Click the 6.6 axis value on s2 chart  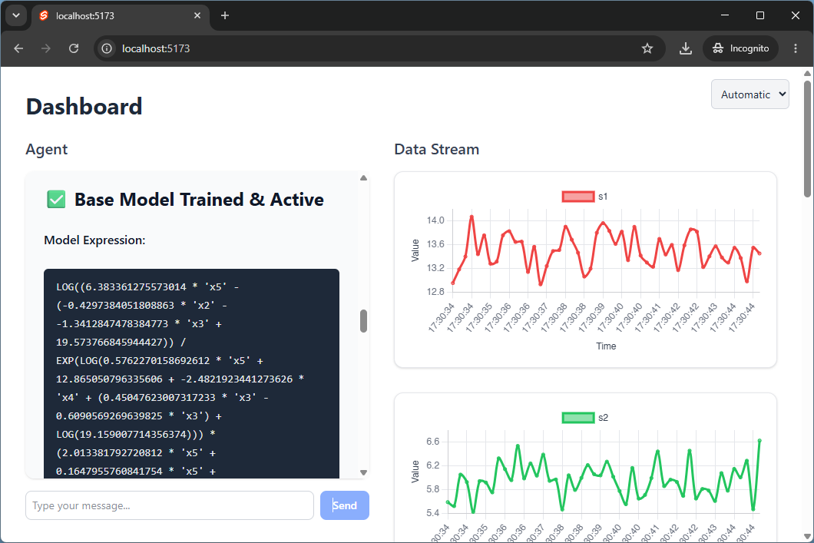[432, 442]
